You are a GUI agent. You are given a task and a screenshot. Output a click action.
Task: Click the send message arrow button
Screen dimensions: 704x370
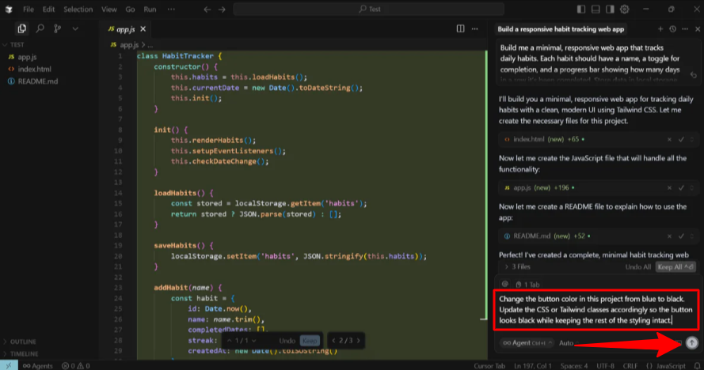[x=692, y=342]
